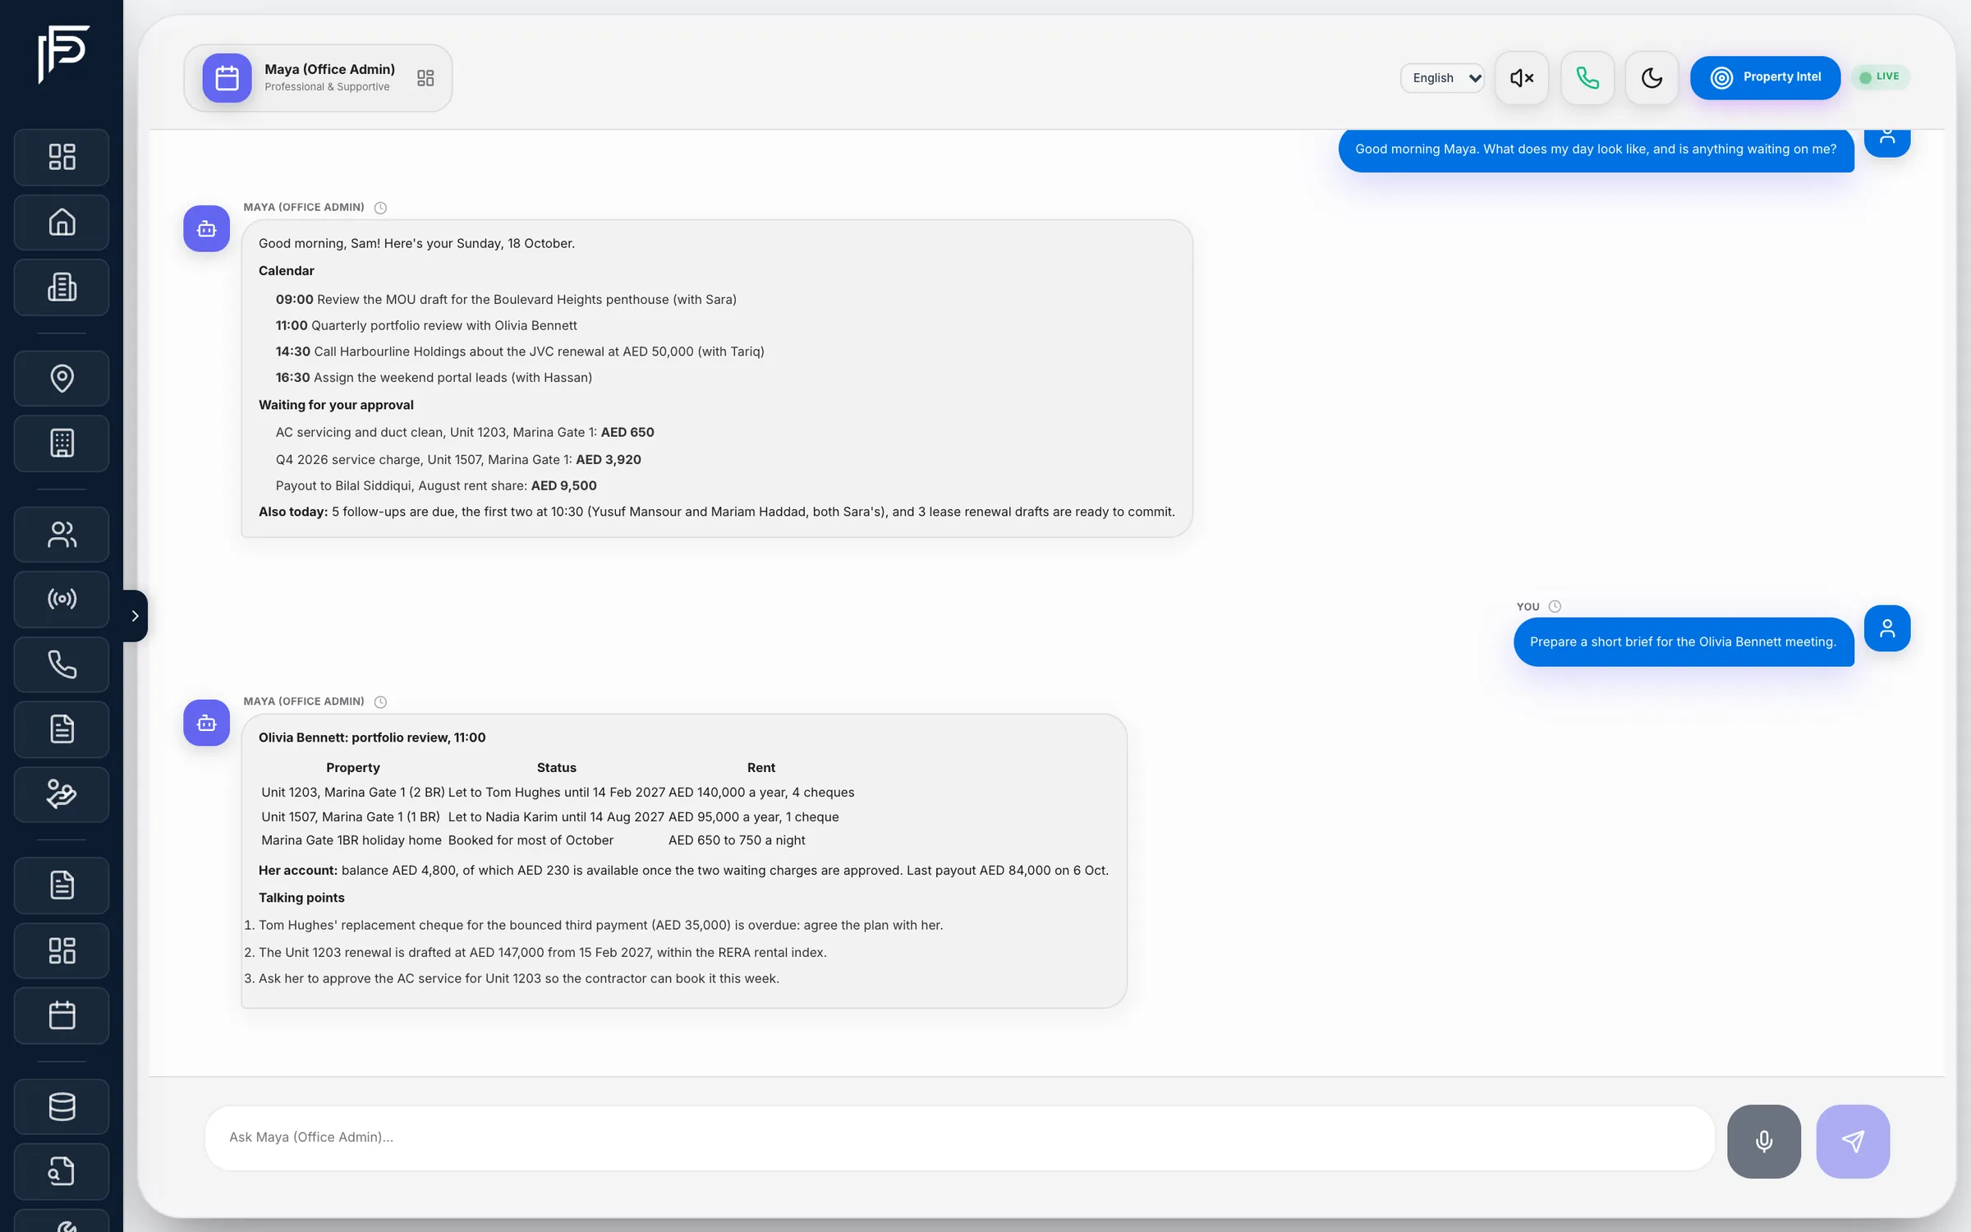The image size is (1971, 1232).
Task: Click the Unit 1203, Marina Gate 1 (2 BR) cell
Action: coord(352,793)
